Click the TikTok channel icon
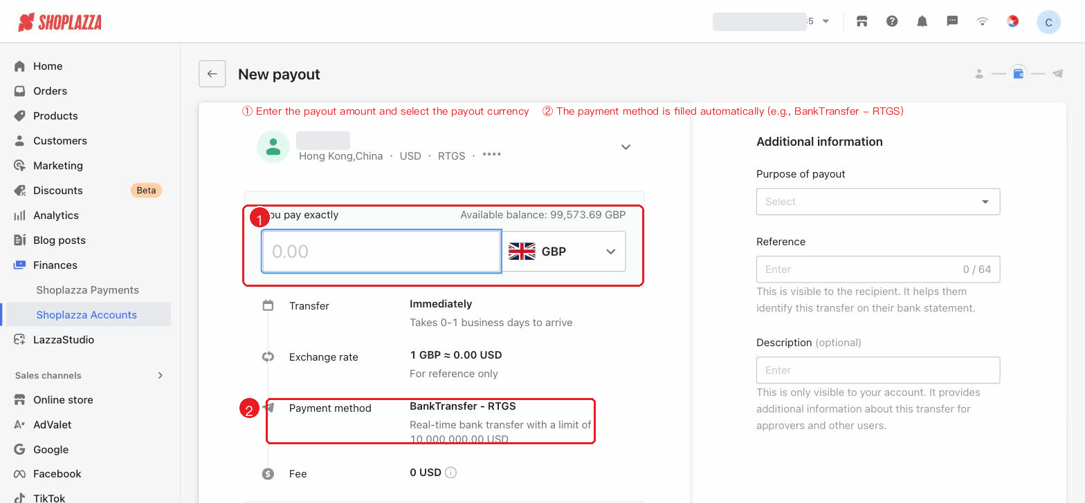 (x=19, y=498)
